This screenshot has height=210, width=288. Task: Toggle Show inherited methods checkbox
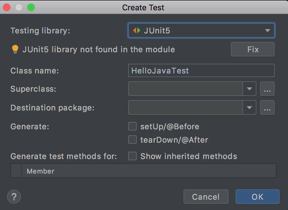point(132,156)
